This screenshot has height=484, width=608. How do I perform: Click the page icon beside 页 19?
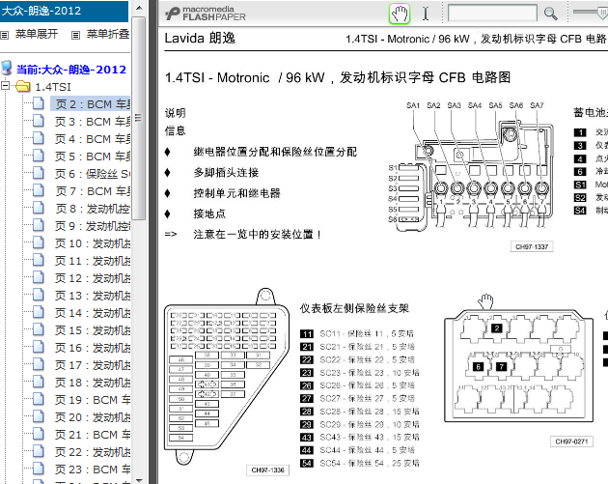[x=38, y=399]
